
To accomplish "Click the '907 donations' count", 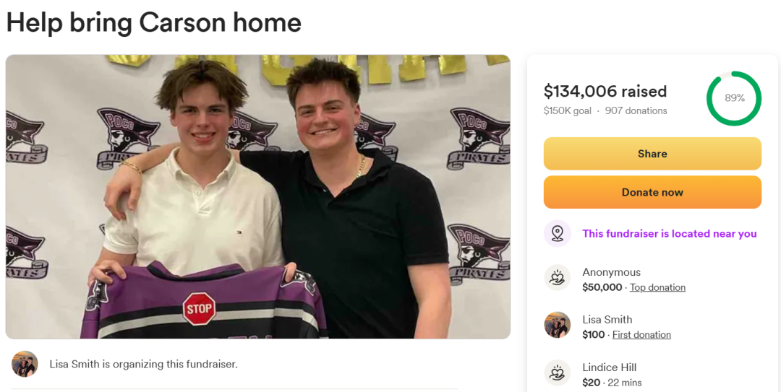I will click(x=636, y=111).
